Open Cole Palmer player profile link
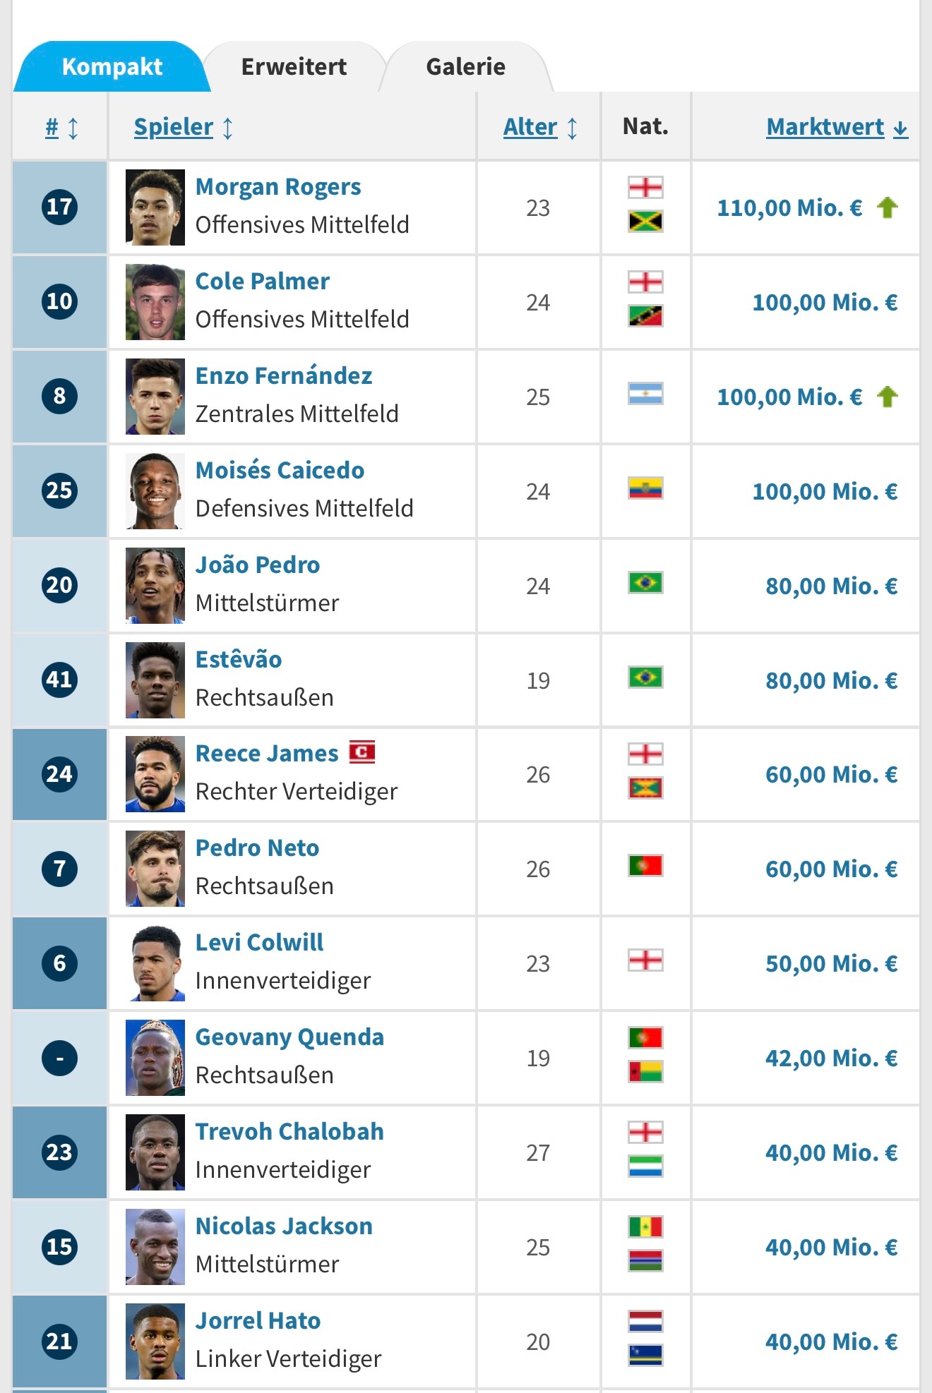Viewport: 932px width, 1393px height. tap(262, 282)
